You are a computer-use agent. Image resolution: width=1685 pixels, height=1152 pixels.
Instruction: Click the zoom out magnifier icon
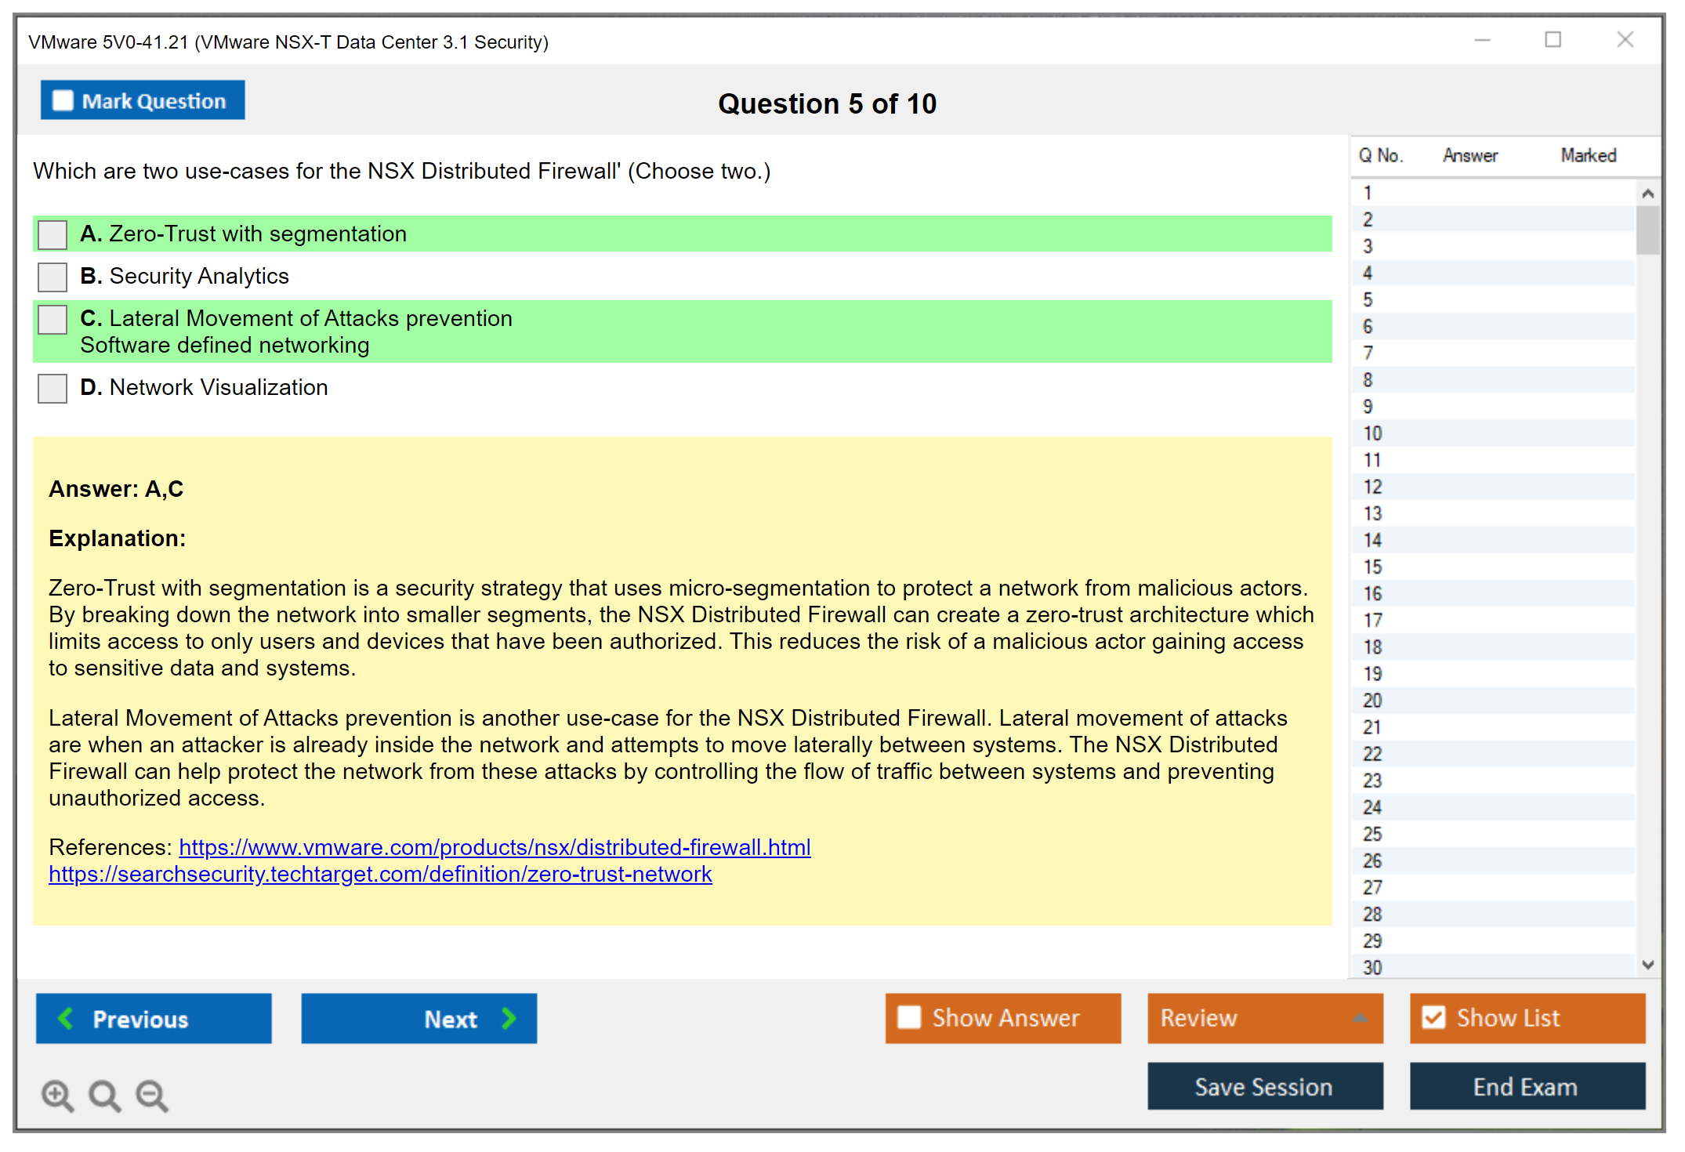coord(151,1095)
